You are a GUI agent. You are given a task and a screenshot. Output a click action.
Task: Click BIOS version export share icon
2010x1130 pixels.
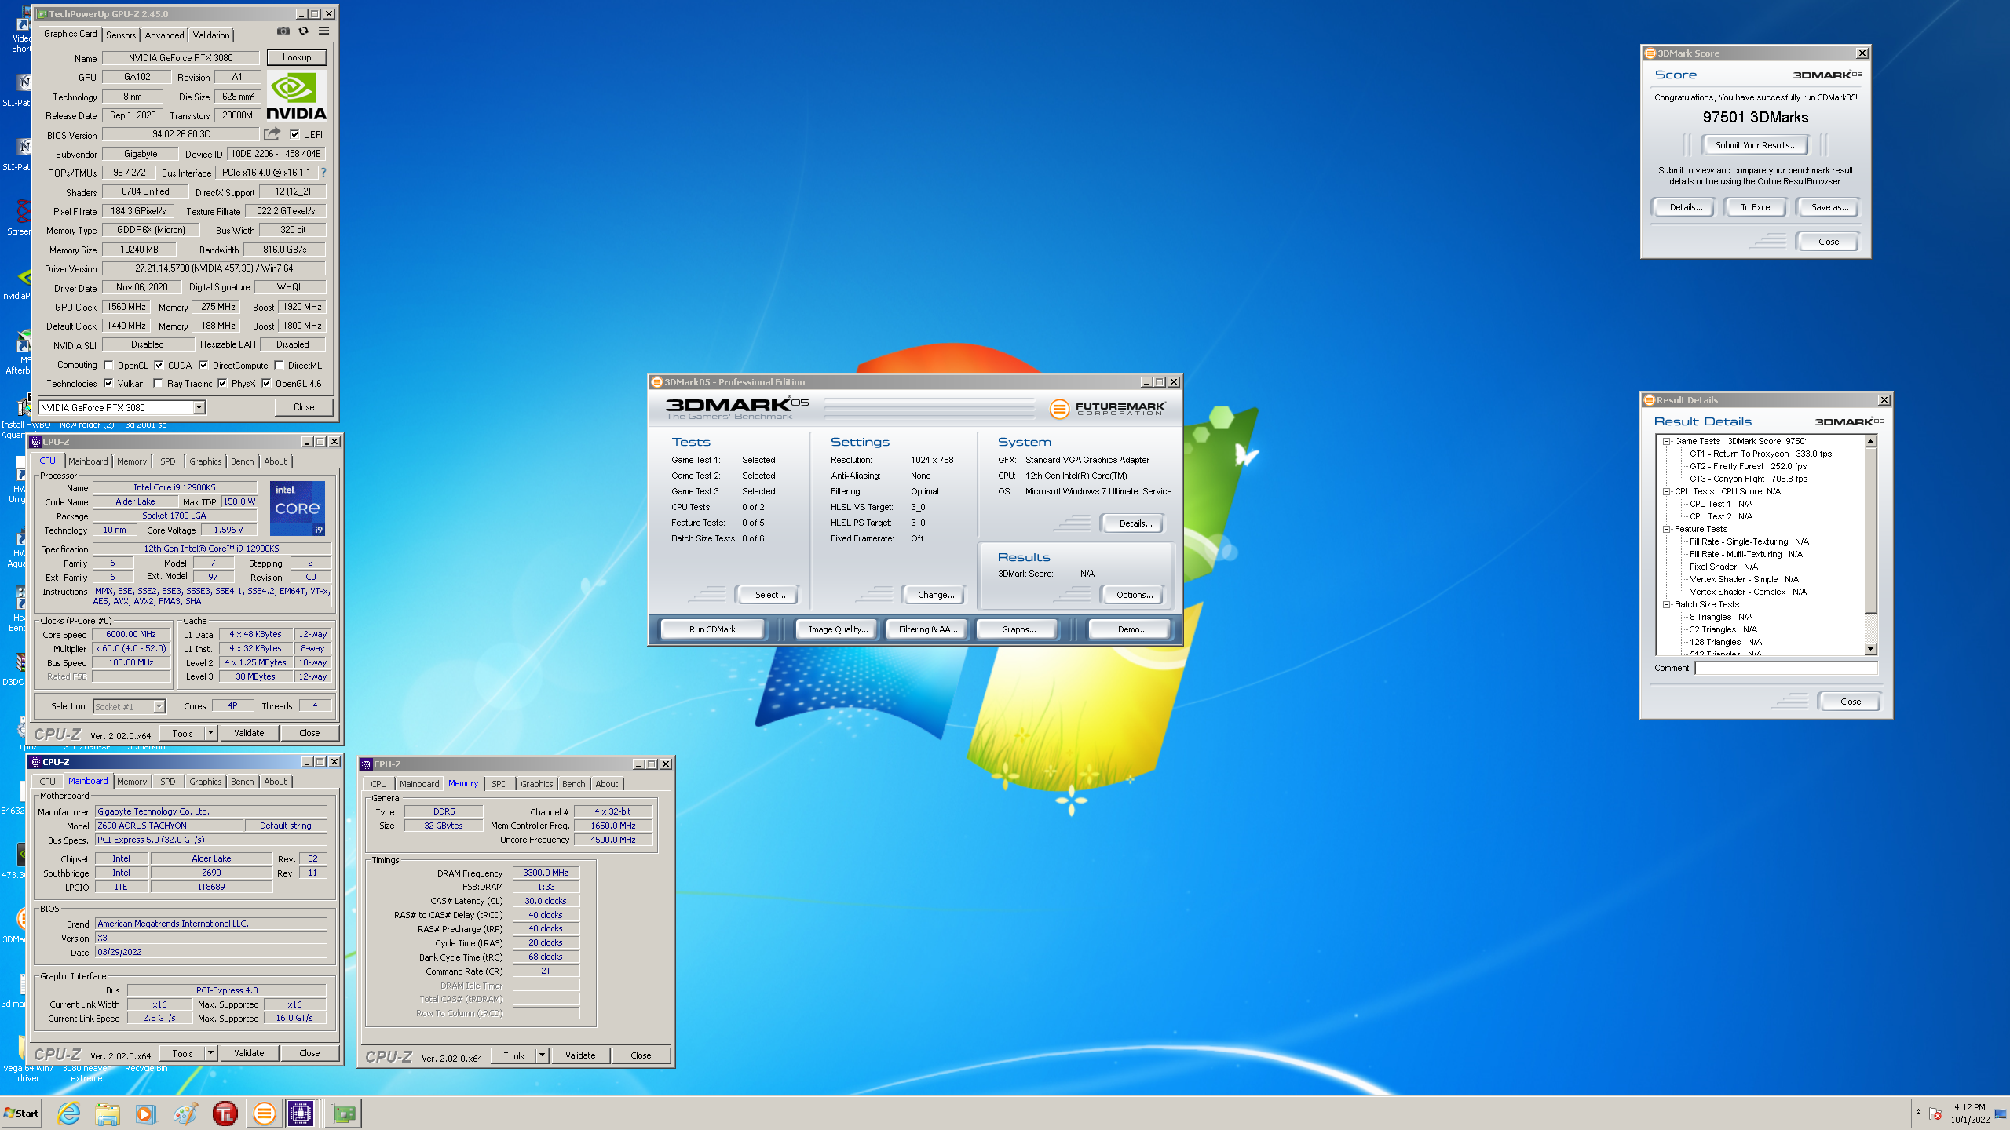coord(272,134)
